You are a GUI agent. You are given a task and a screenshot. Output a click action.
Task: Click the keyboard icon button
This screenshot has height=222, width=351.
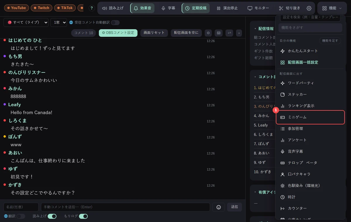218,33
